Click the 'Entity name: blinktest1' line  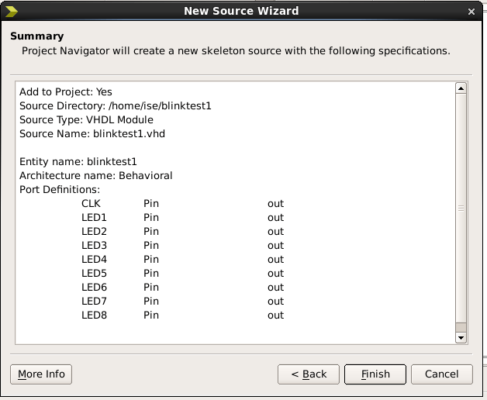78,162
